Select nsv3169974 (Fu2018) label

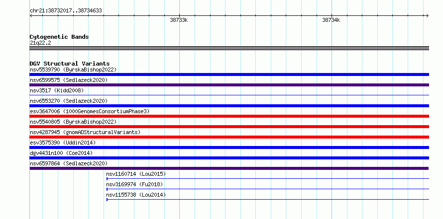coord(134,184)
